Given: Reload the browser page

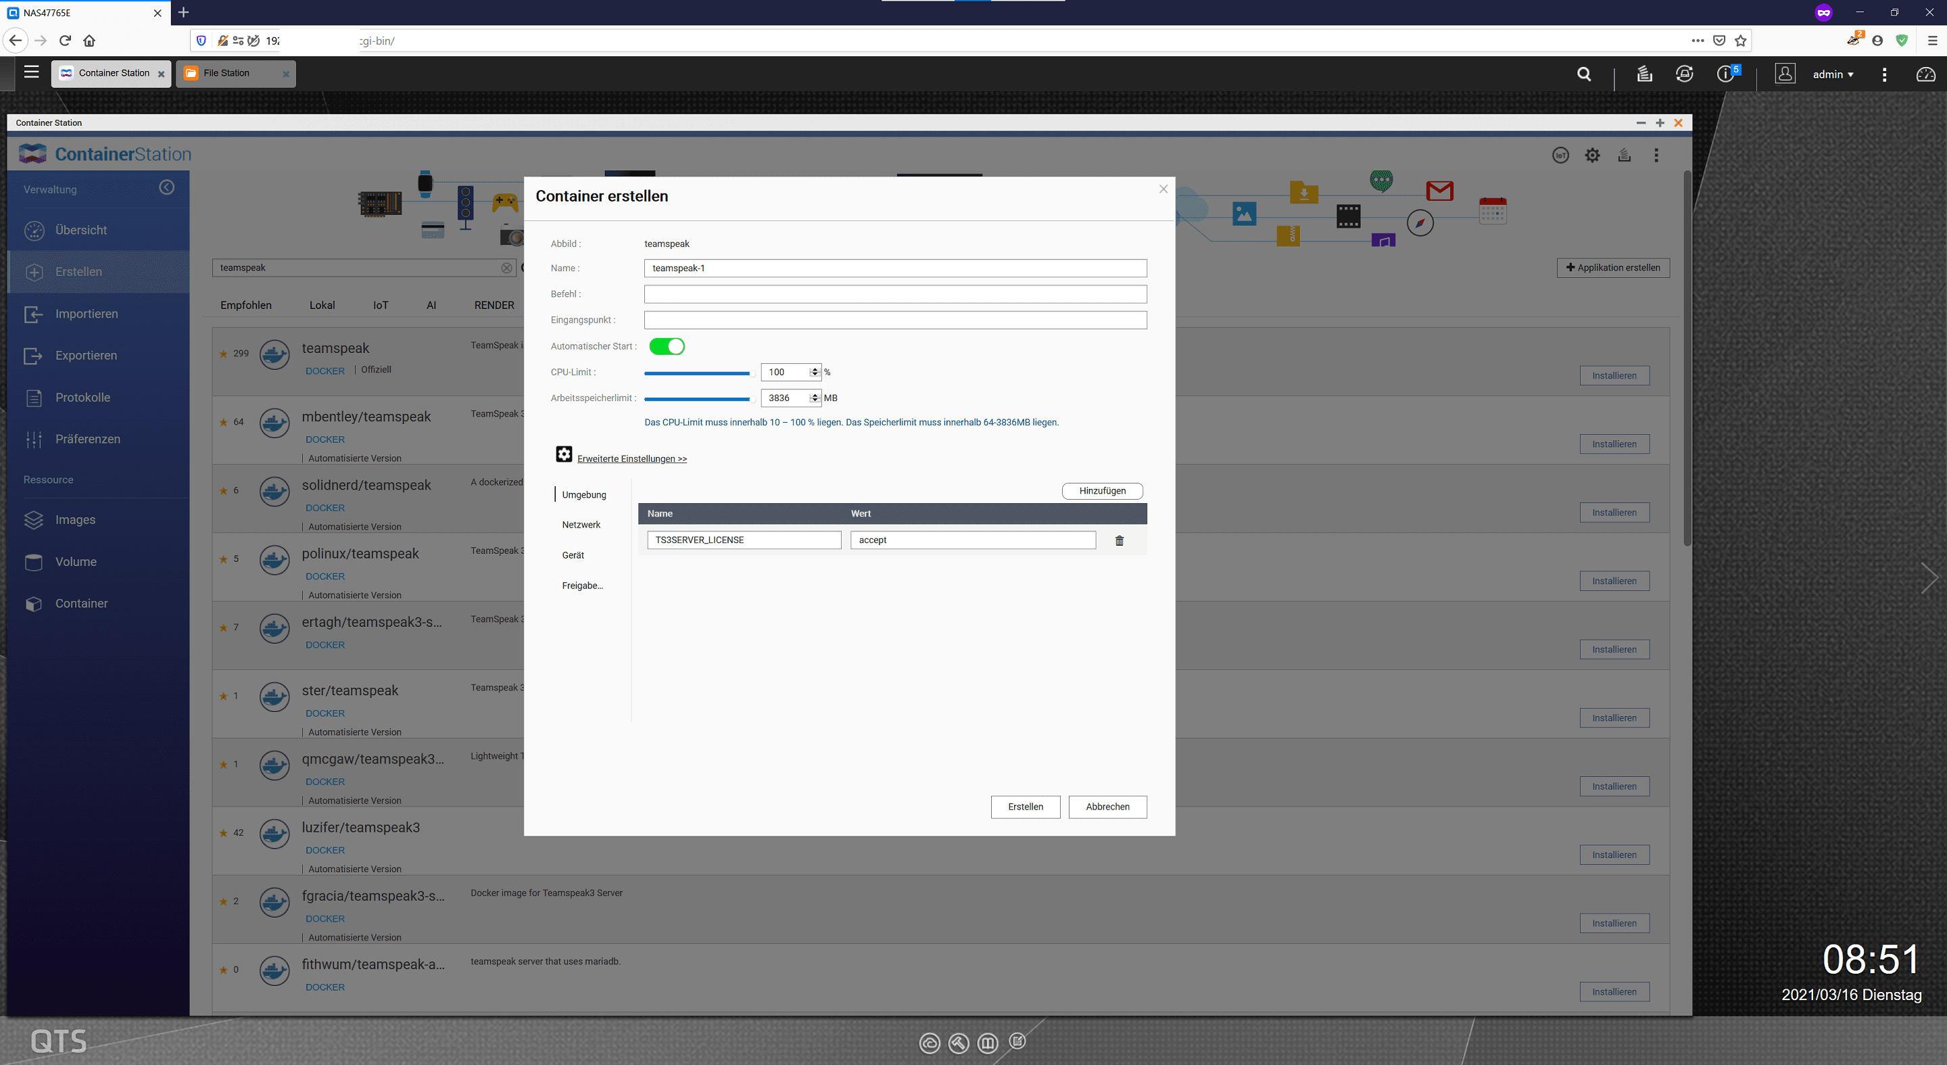Looking at the screenshot, I should (x=65, y=41).
